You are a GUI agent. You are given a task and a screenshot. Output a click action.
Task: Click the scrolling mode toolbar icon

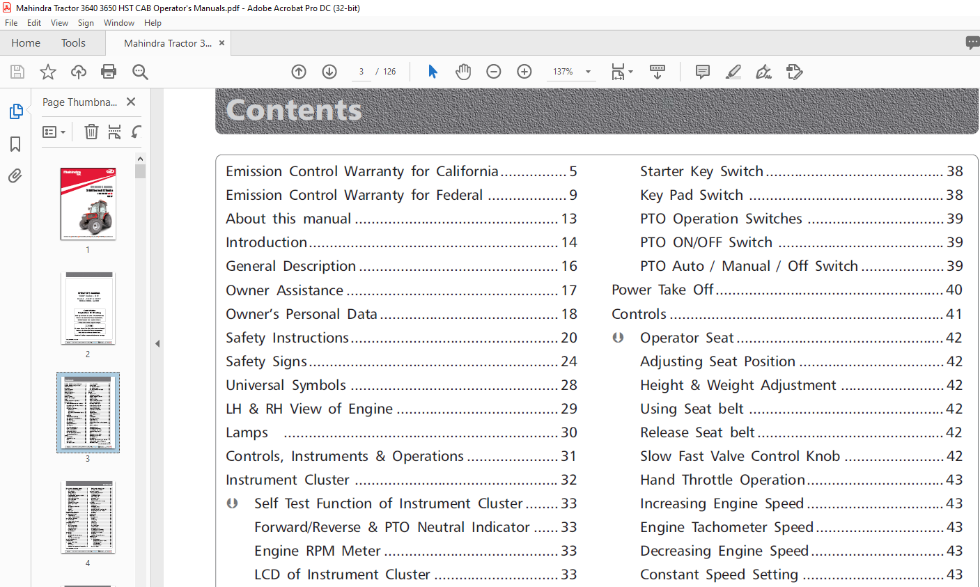(658, 72)
